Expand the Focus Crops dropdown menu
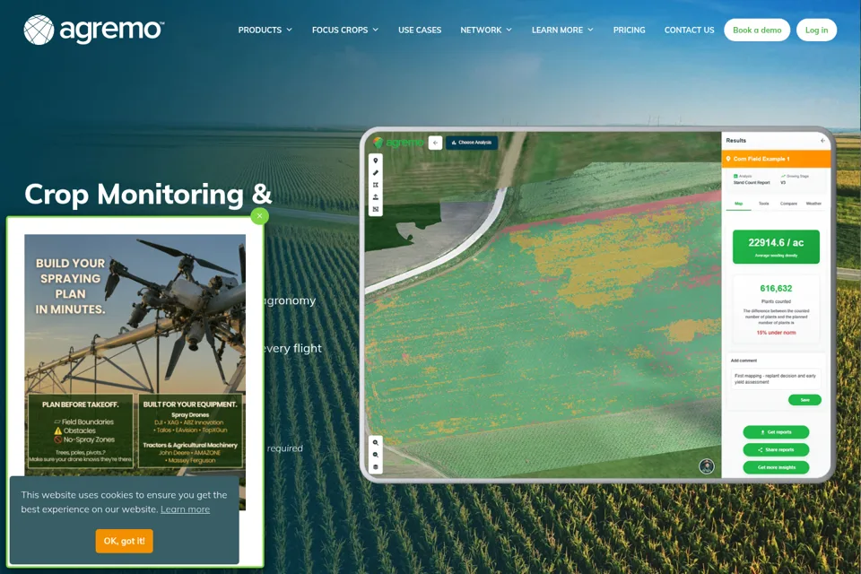The image size is (861, 574). tap(345, 30)
